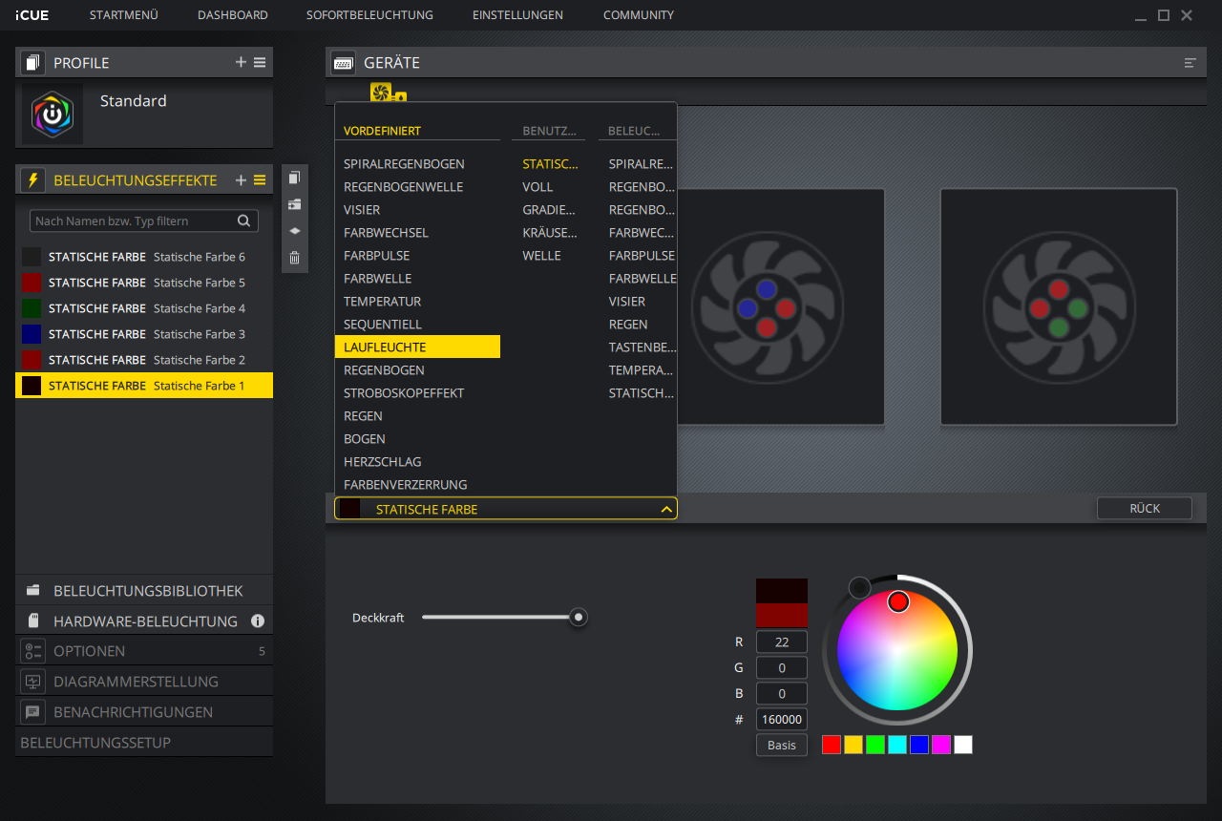Open the Beleuchtungseffekte hamburger menu
This screenshot has height=821, width=1222.
[x=260, y=180]
